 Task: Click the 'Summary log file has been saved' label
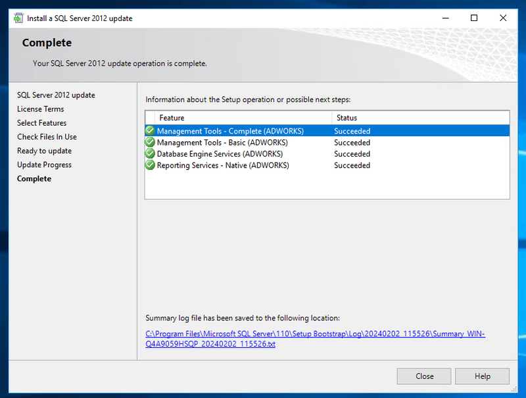coord(243,318)
